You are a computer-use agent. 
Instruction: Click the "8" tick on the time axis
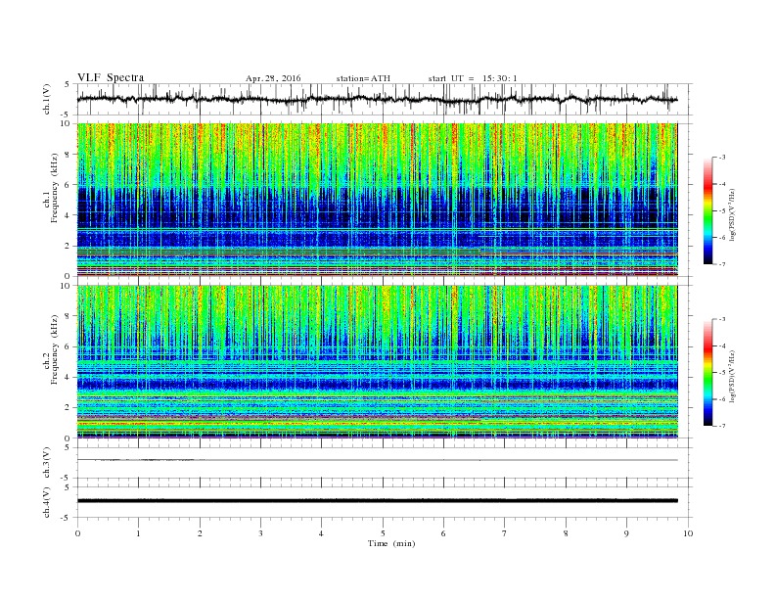pos(566,533)
